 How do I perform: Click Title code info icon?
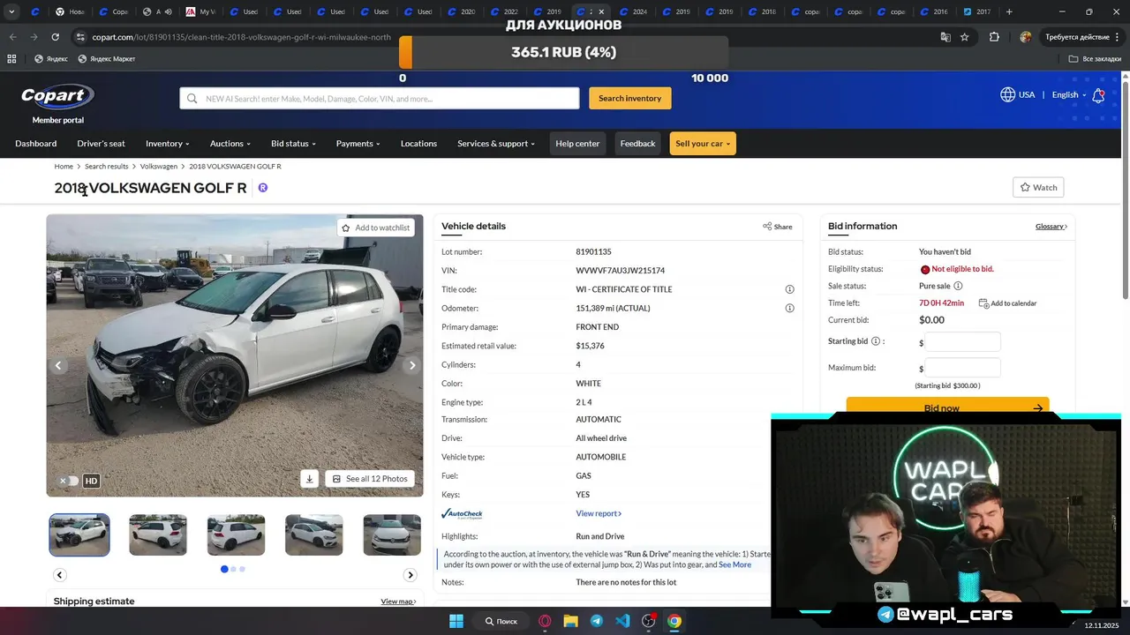(x=789, y=289)
